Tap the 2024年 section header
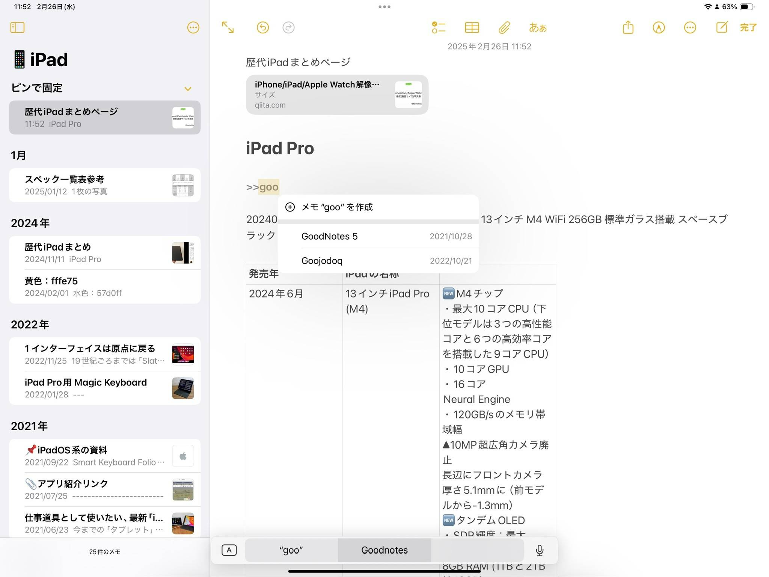 (30, 223)
